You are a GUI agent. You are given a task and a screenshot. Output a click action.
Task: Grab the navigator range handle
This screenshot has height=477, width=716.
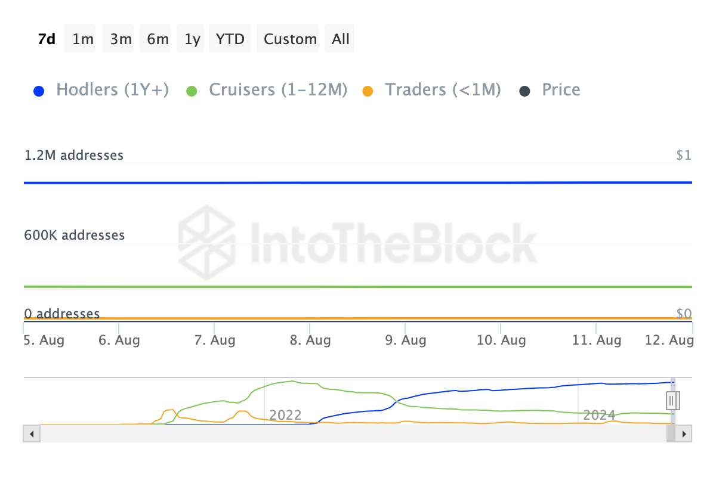tap(672, 400)
